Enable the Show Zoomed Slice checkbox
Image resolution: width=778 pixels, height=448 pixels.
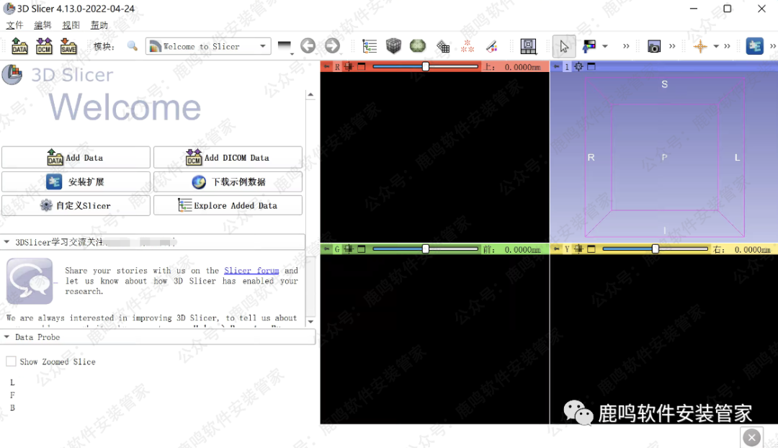11,362
